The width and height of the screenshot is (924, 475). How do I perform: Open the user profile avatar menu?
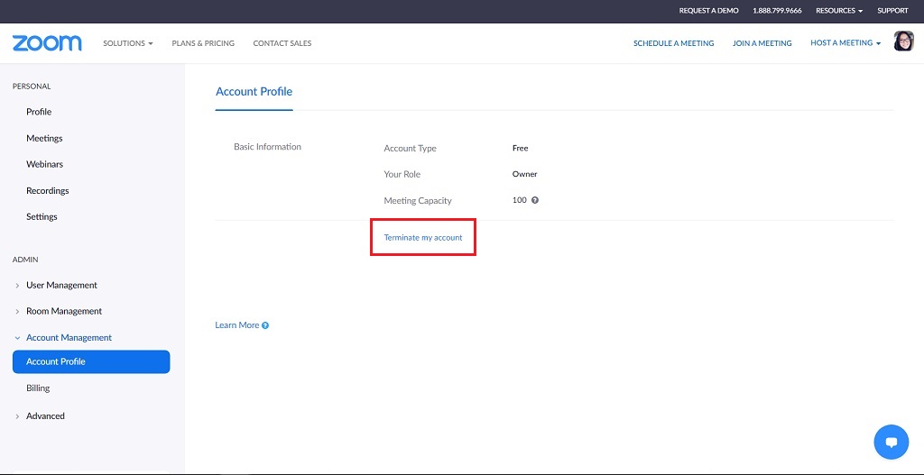click(x=903, y=41)
